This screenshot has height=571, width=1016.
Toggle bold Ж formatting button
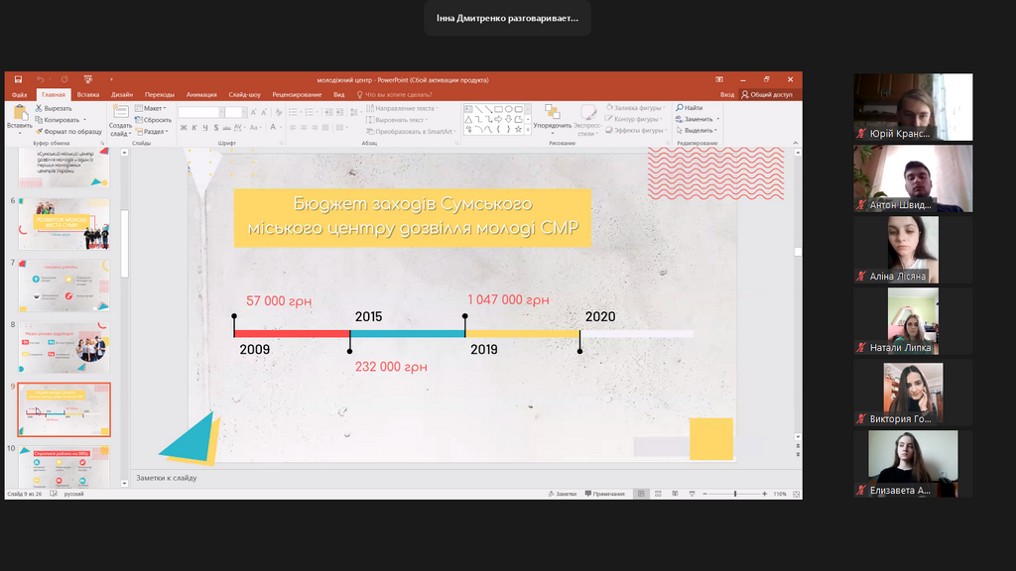pos(182,128)
